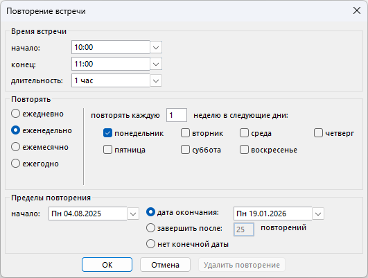Select the завершить после radio button

coord(150,228)
